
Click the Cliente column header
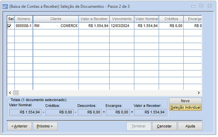tap(56, 19)
